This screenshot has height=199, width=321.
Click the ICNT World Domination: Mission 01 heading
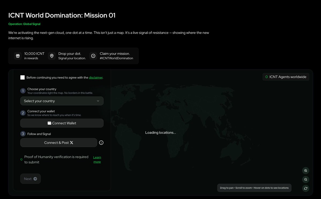tap(62, 15)
